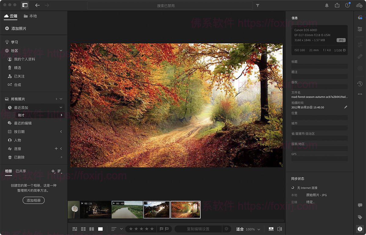
Task: Open the 已共享 tab
Action: pyautogui.click(x=21, y=171)
